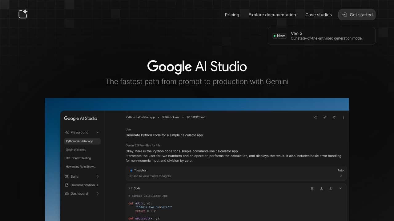Image resolution: width=394 pixels, height=221 pixels.
Task: Expand the Thoughts panel chevron
Action: click(341, 176)
